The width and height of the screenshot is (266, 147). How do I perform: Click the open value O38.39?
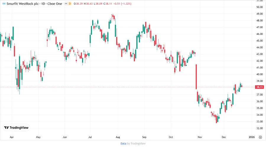(78, 4)
